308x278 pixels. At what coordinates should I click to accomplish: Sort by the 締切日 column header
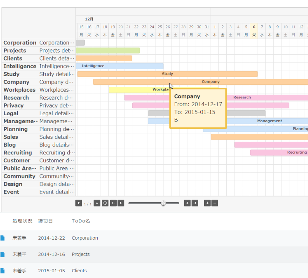45,221
